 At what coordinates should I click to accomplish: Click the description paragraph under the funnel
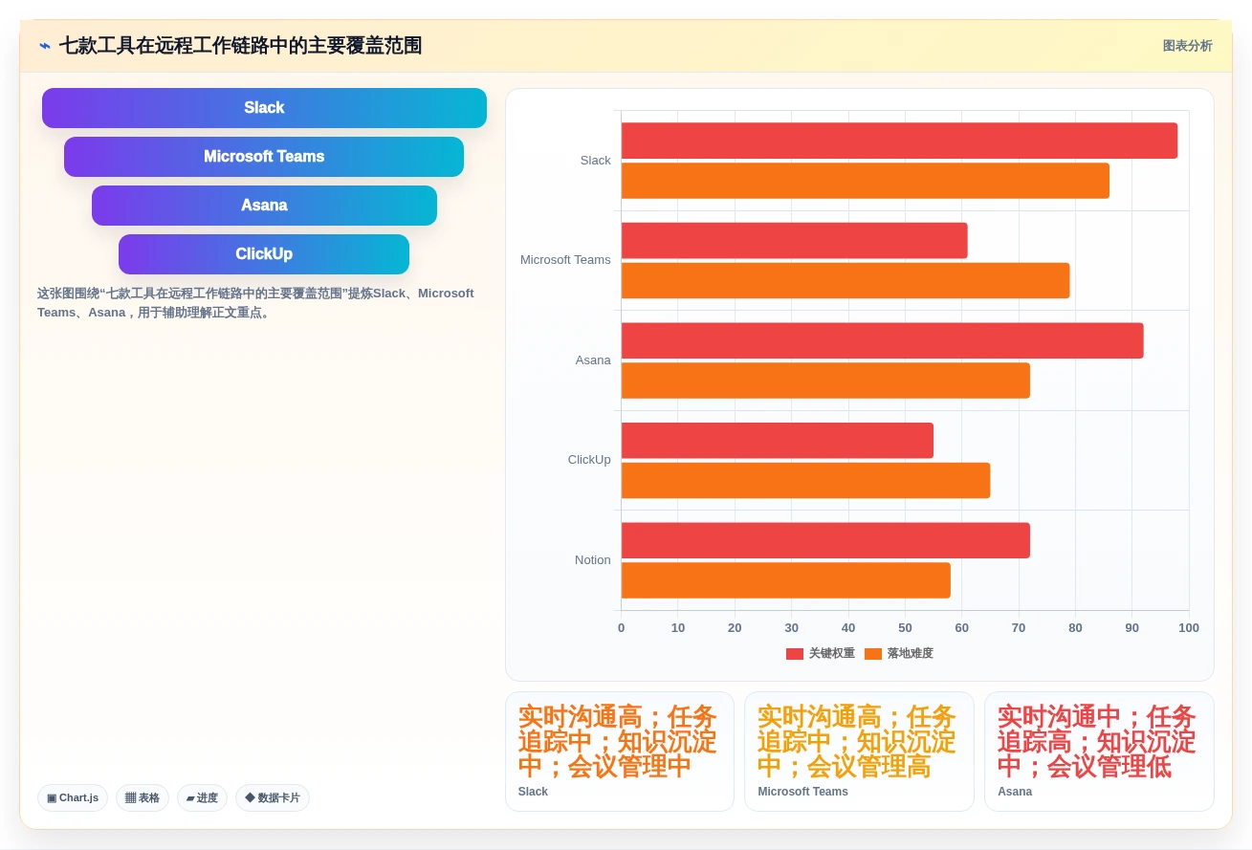click(x=256, y=303)
